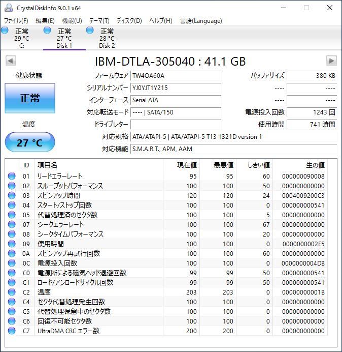Click status orb for attribute 0C
Viewport: 342px width, 352px height.
(12, 263)
